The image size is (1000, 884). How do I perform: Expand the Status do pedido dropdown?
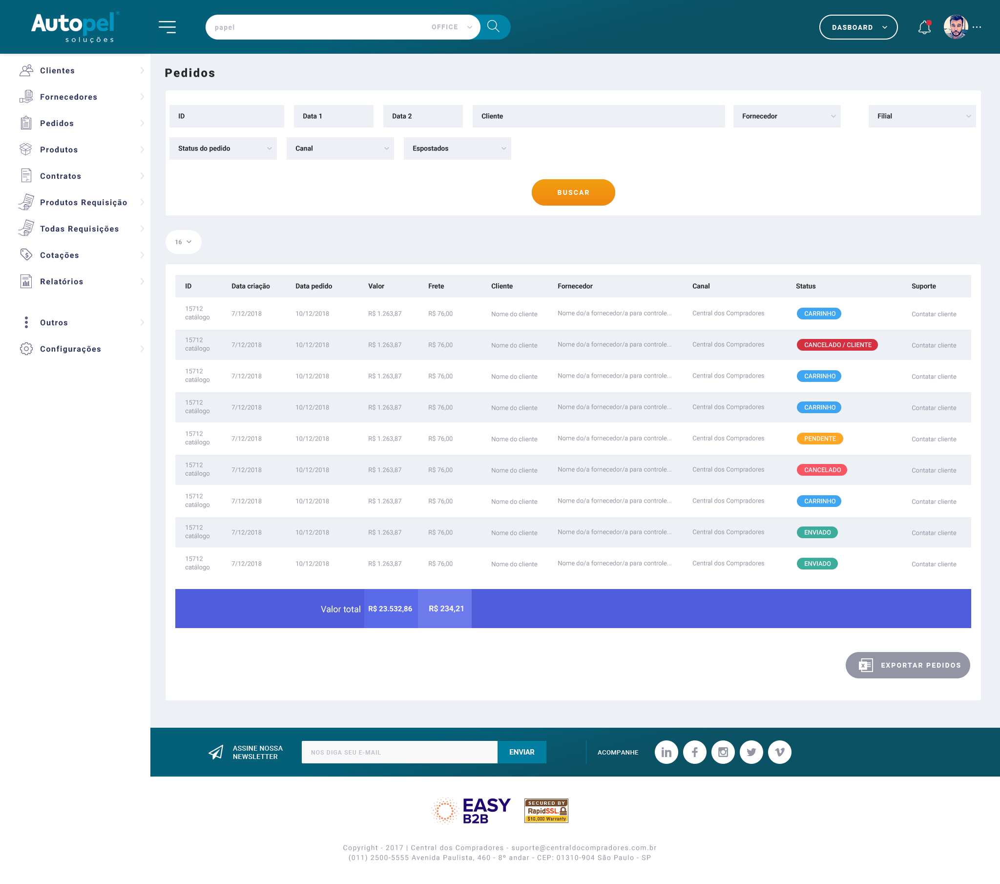[x=223, y=148]
